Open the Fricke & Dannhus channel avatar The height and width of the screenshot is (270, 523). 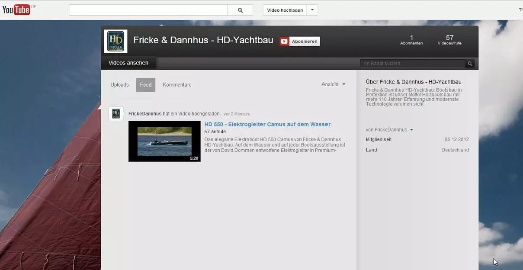pos(116,41)
